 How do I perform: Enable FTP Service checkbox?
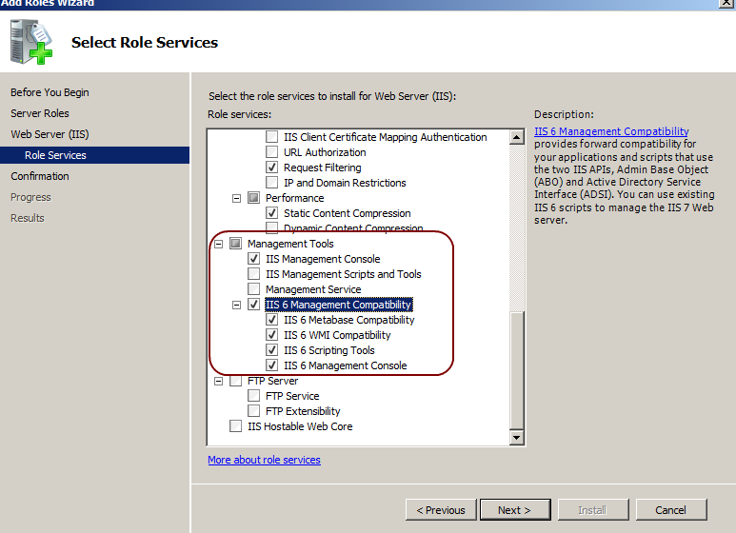tap(253, 396)
